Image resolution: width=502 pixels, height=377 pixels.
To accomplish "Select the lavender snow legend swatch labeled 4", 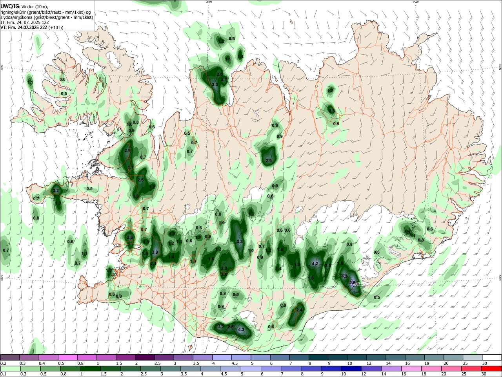I will click(222, 357).
